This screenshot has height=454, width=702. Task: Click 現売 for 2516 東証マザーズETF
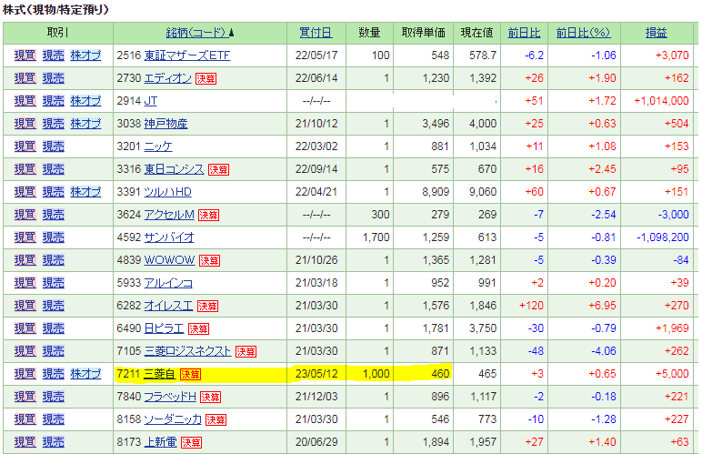click(54, 55)
